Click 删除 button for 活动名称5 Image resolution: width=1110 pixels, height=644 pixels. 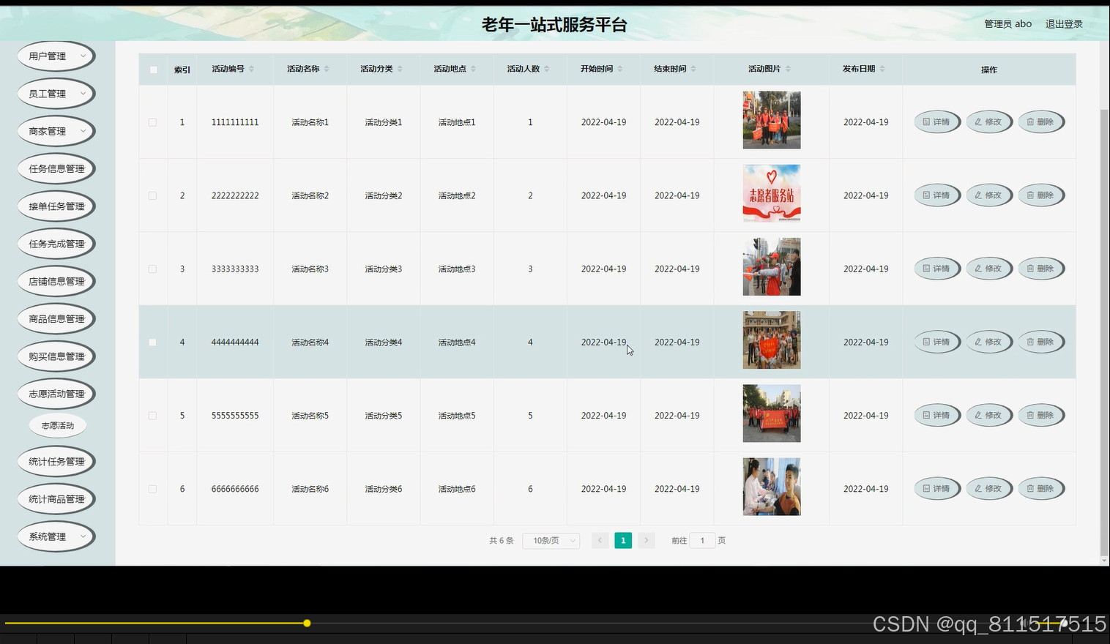[1040, 415]
